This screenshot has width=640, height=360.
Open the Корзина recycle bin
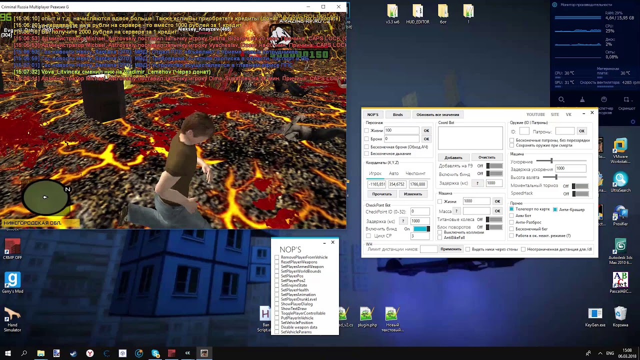[620, 317]
